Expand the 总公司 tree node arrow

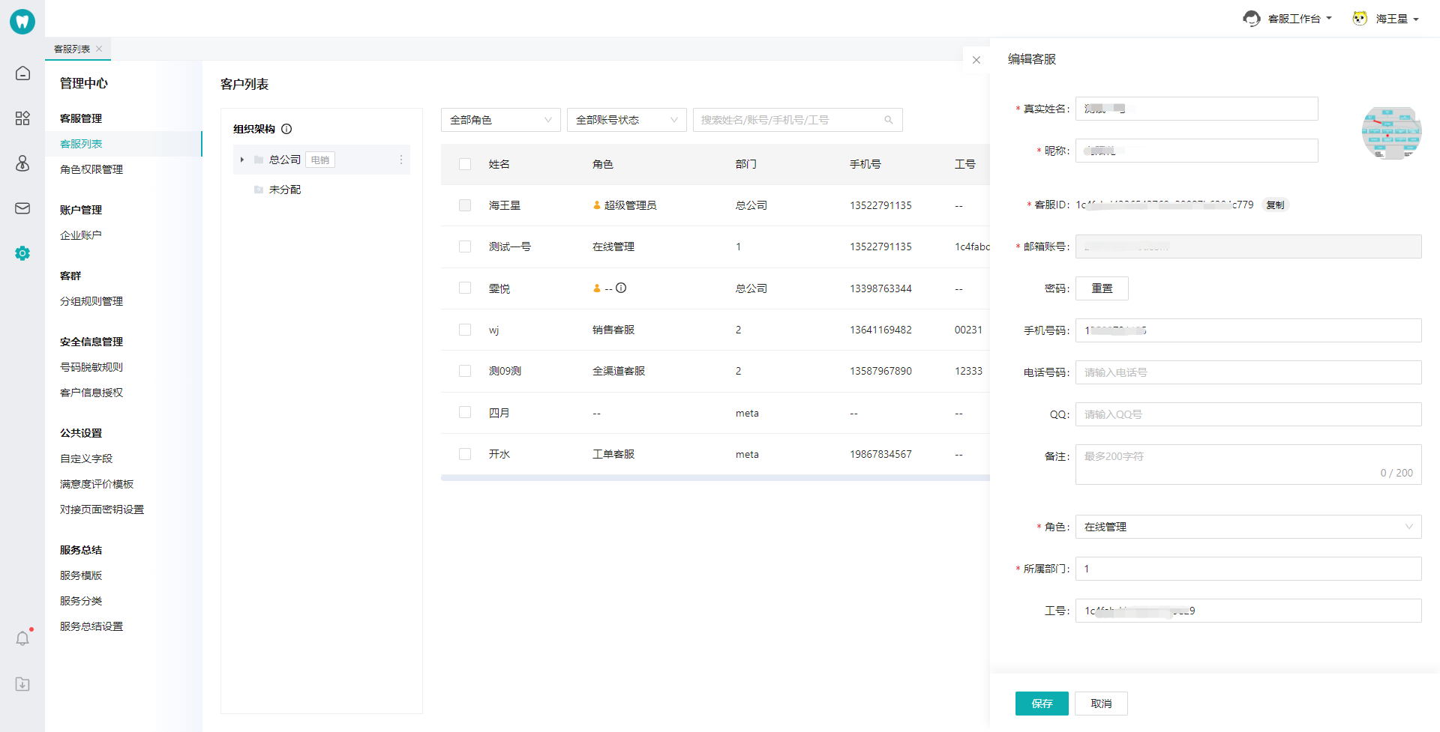pyautogui.click(x=241, y=160)
